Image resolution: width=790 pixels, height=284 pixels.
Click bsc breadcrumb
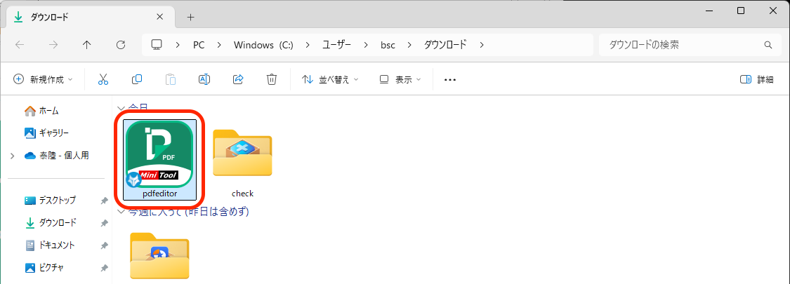388,45
